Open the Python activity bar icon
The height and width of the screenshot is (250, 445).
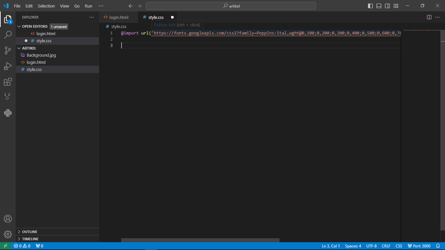click(x=8, y=113)
